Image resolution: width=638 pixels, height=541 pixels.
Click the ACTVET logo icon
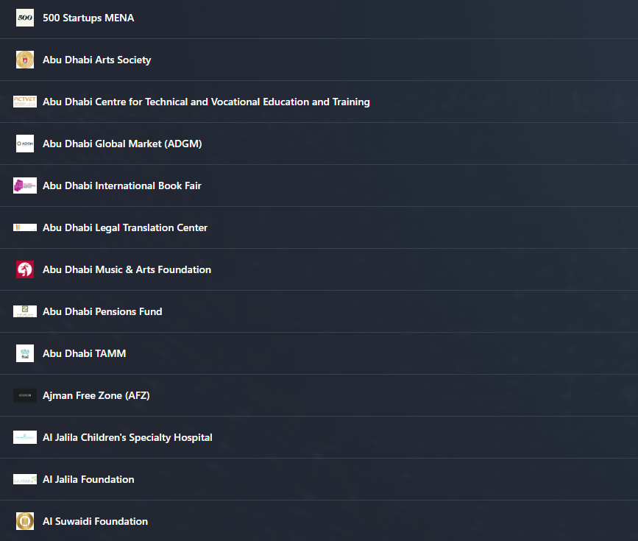(25, 102)
